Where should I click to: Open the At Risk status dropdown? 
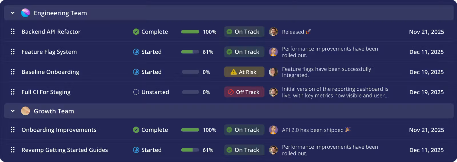point(244,72)
